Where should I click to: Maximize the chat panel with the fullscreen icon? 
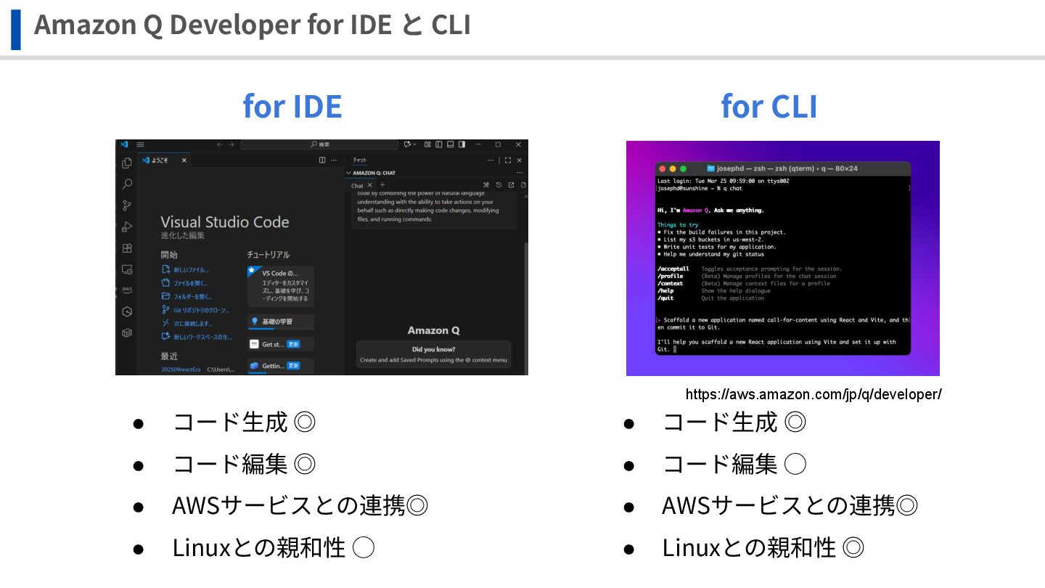point(508,160)
